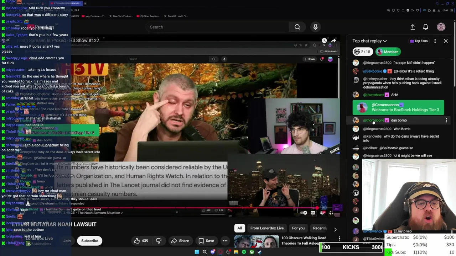Toggle closed captions CC button
This screenshot has width=456, height=256.
(313, 213)
